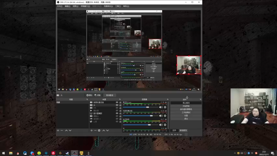Lock the media source row with the play icon

point(120,111)
